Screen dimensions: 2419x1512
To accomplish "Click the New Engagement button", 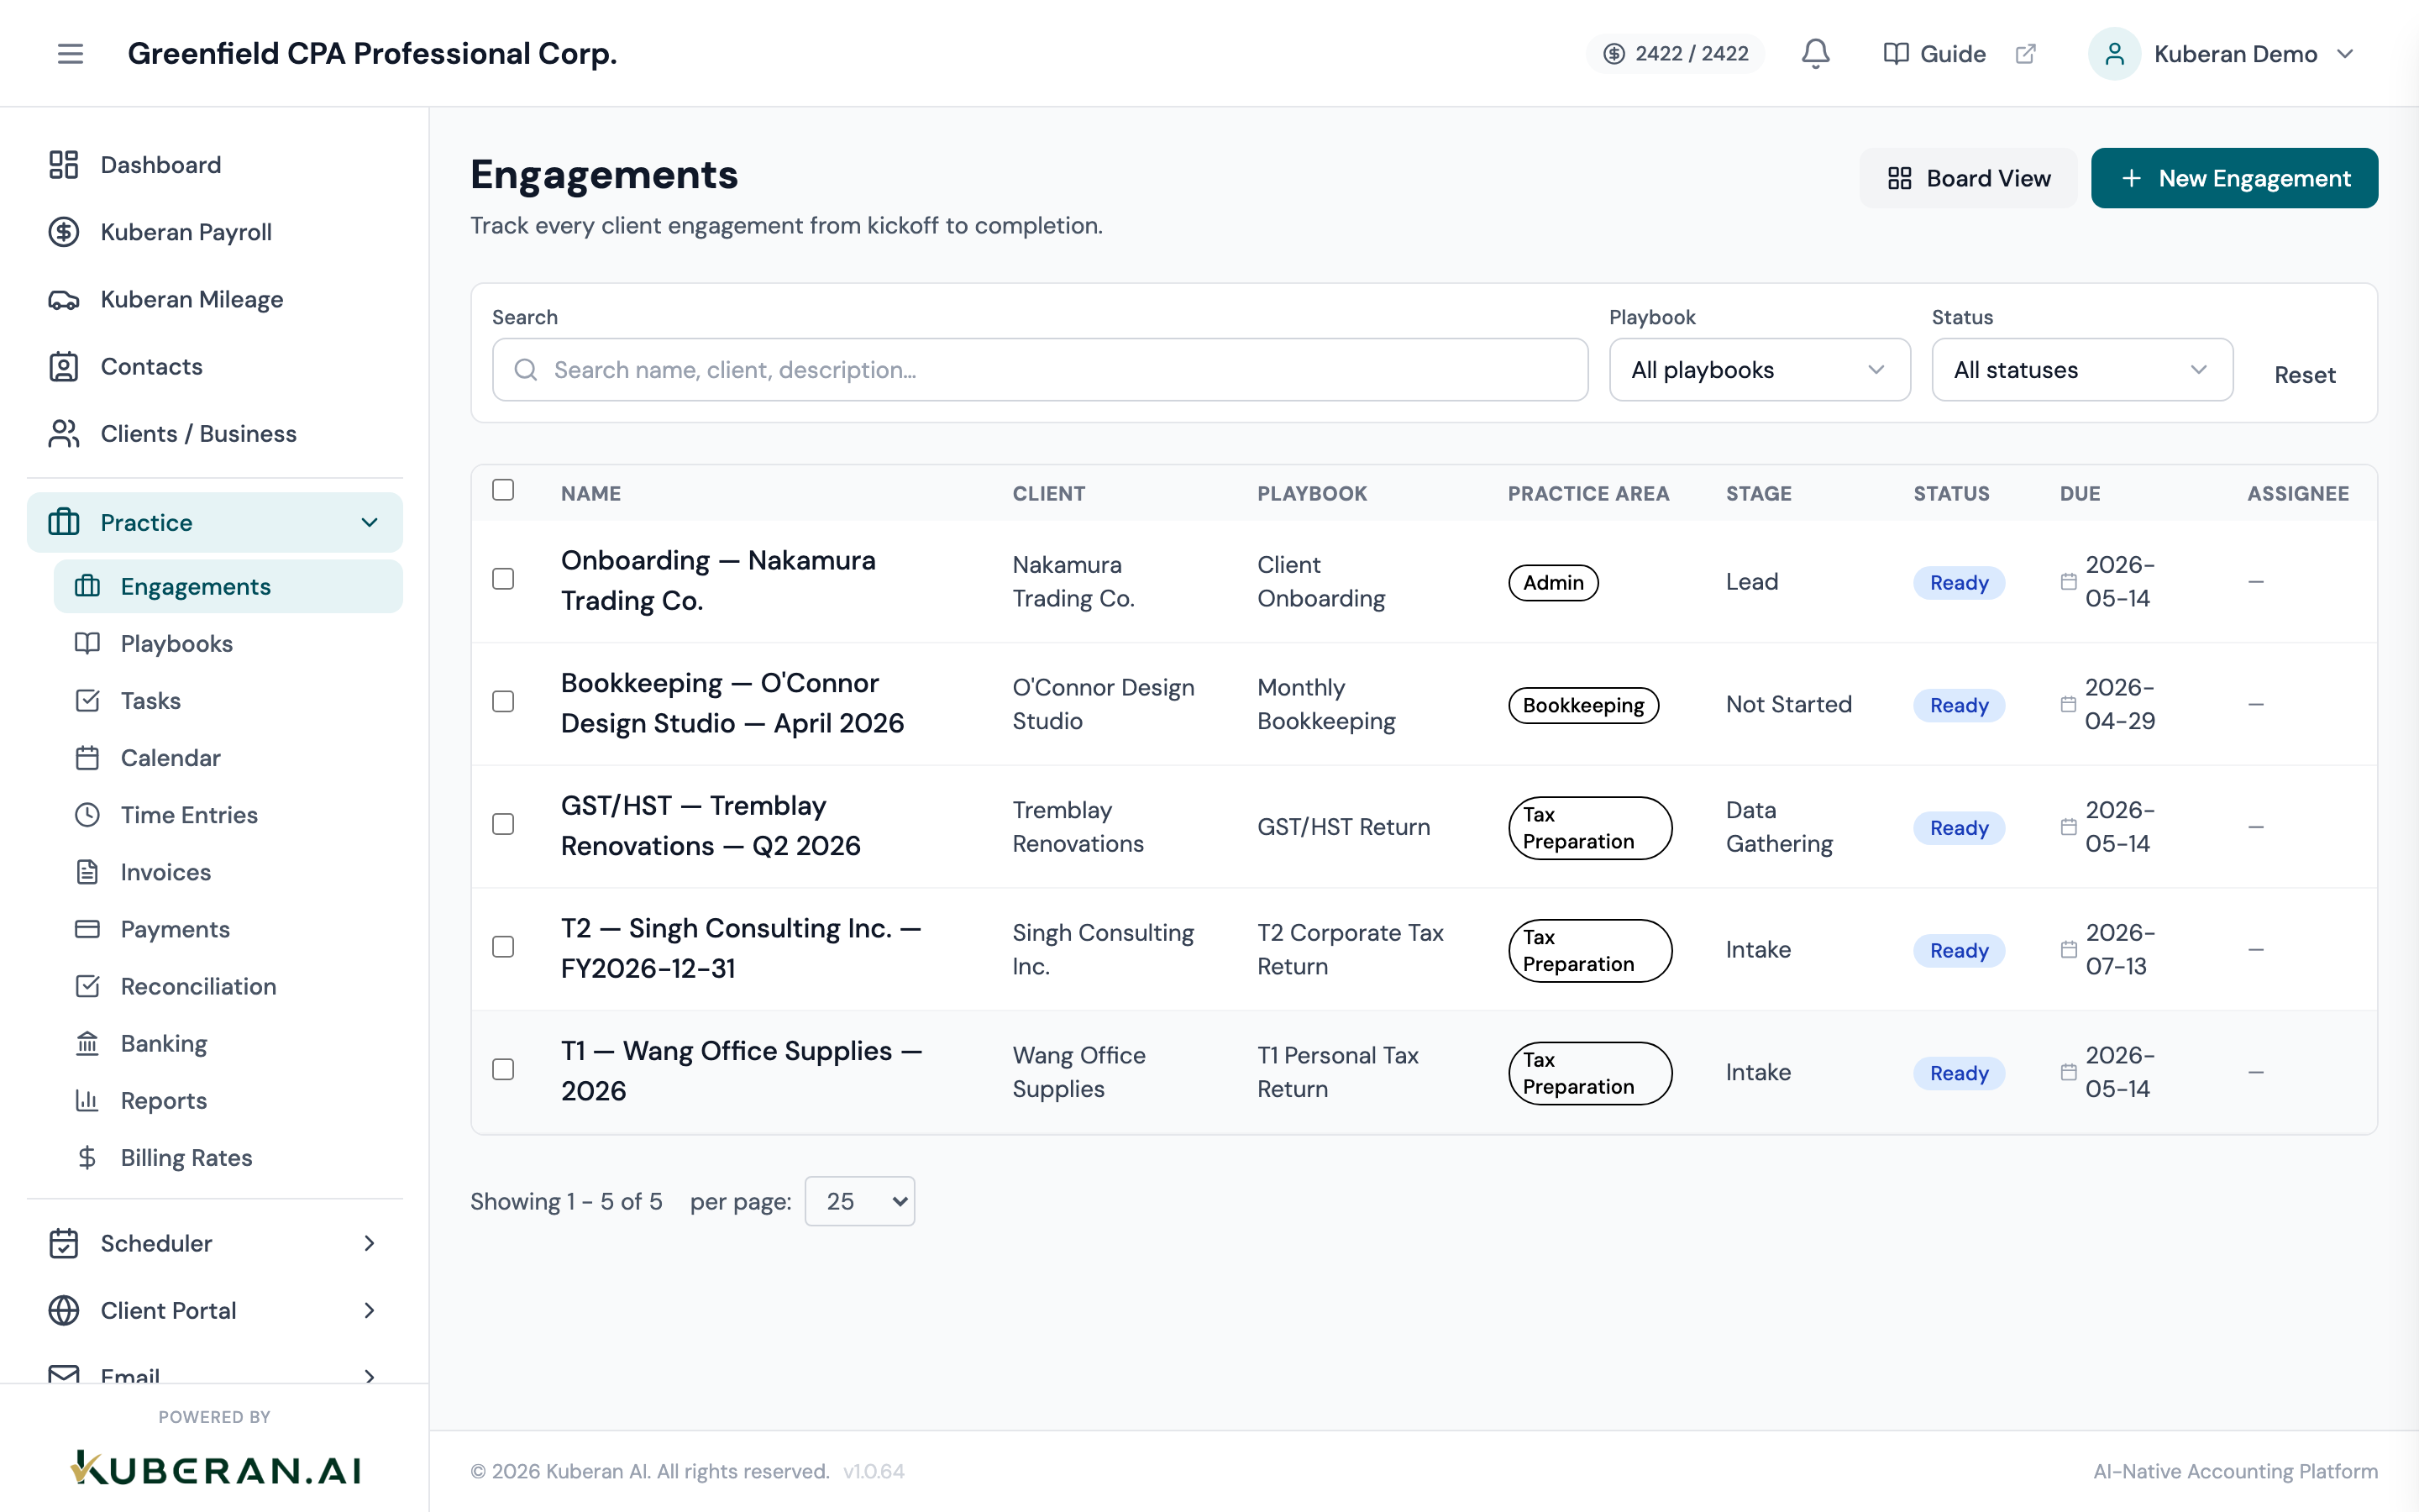I will click(x=2234, y=178).
